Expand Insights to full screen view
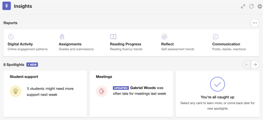Image resolution: width=263 pixels, height=120 pixels. point(243,6)
